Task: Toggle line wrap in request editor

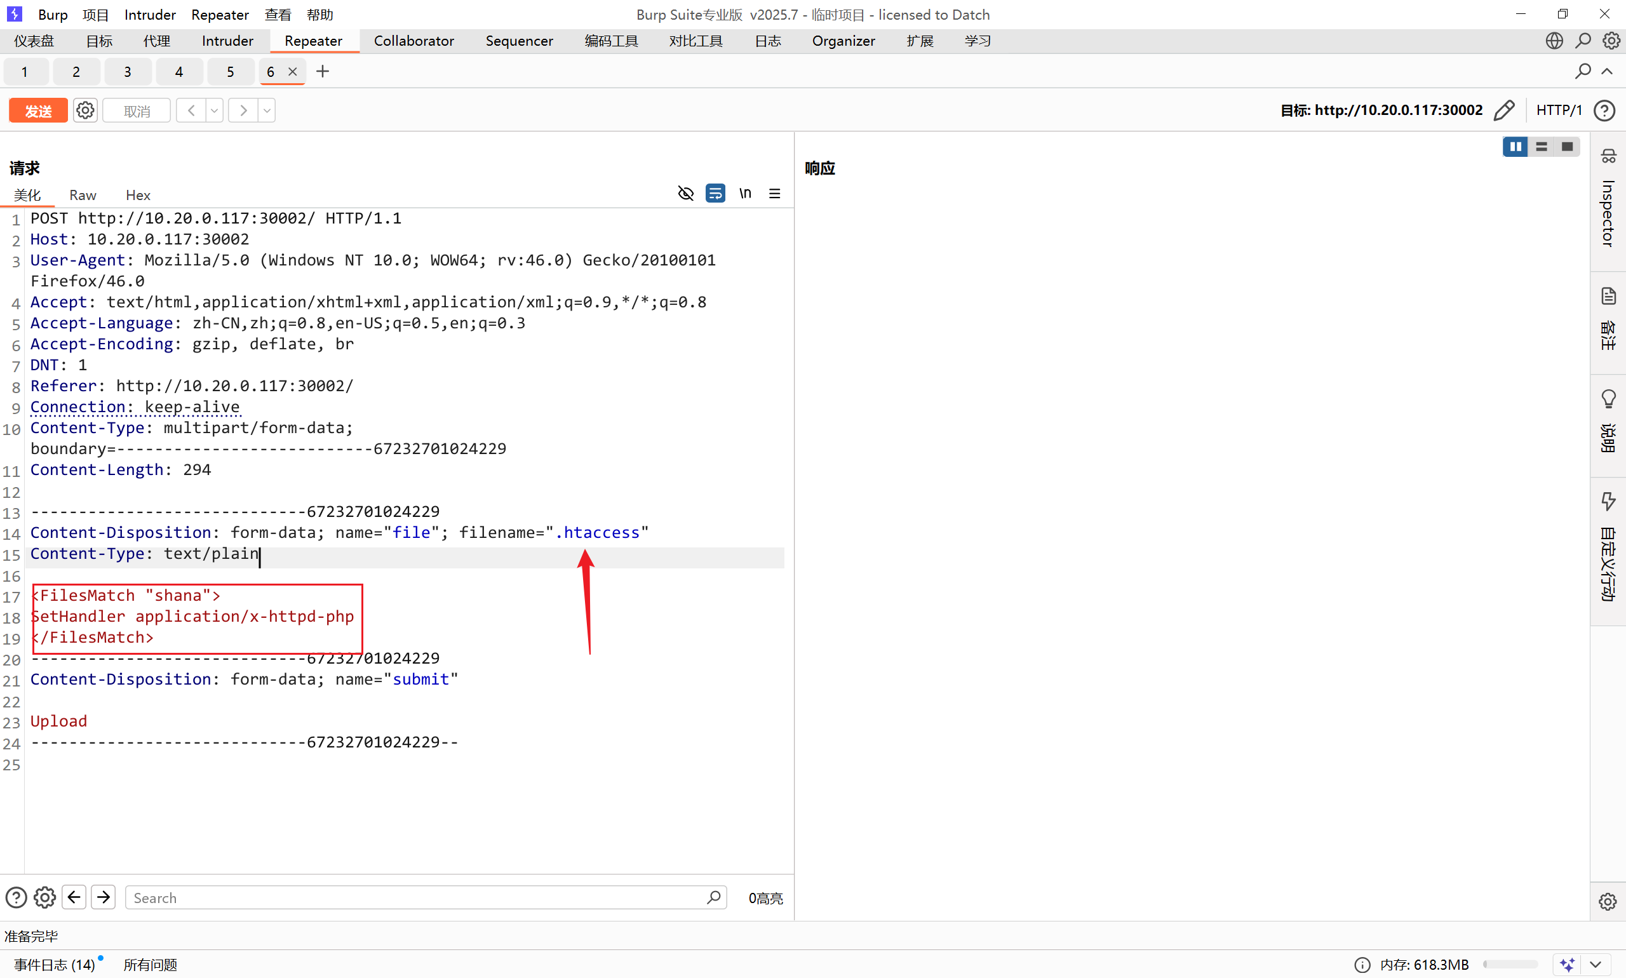Action: pos(715,193)
